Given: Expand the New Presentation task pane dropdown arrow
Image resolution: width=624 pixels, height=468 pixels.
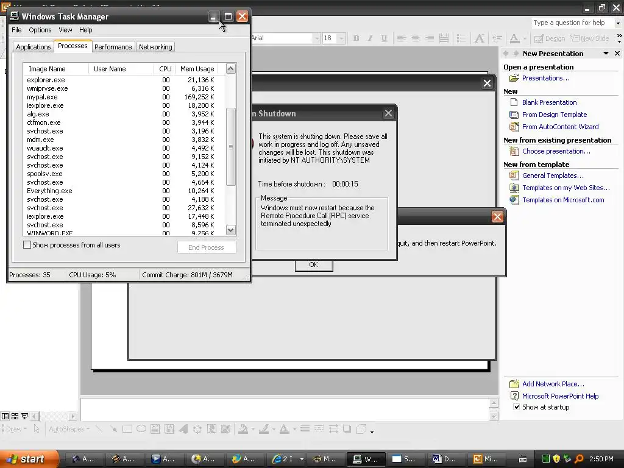Looking at the screenshot, I should (x=606, y=54).
